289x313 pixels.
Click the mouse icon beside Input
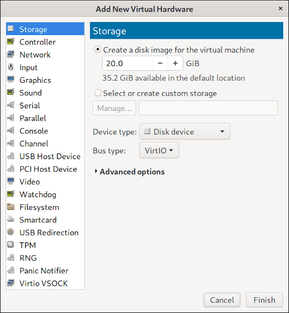11,67
